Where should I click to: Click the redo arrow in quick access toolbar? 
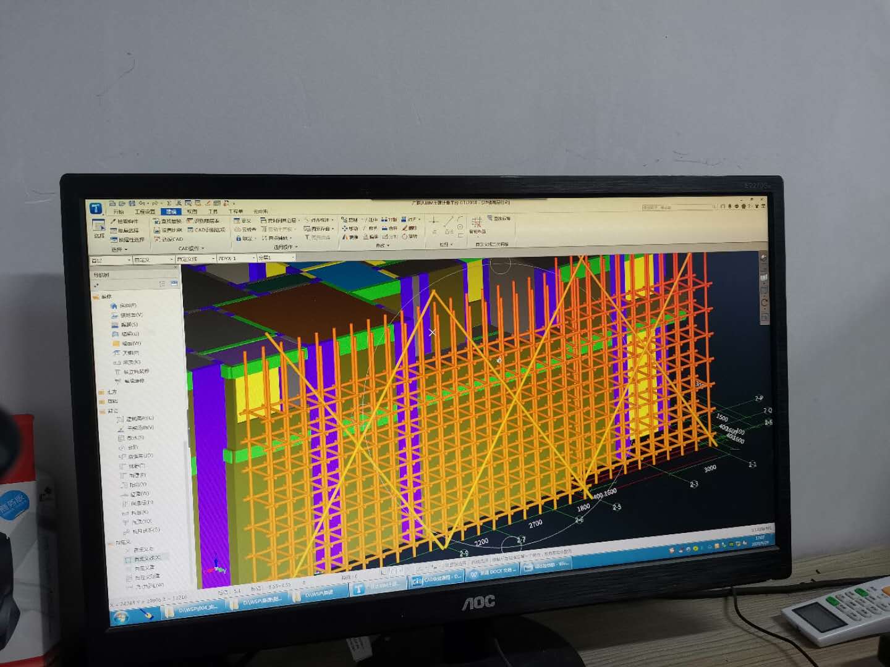click(x=155, y=203)
